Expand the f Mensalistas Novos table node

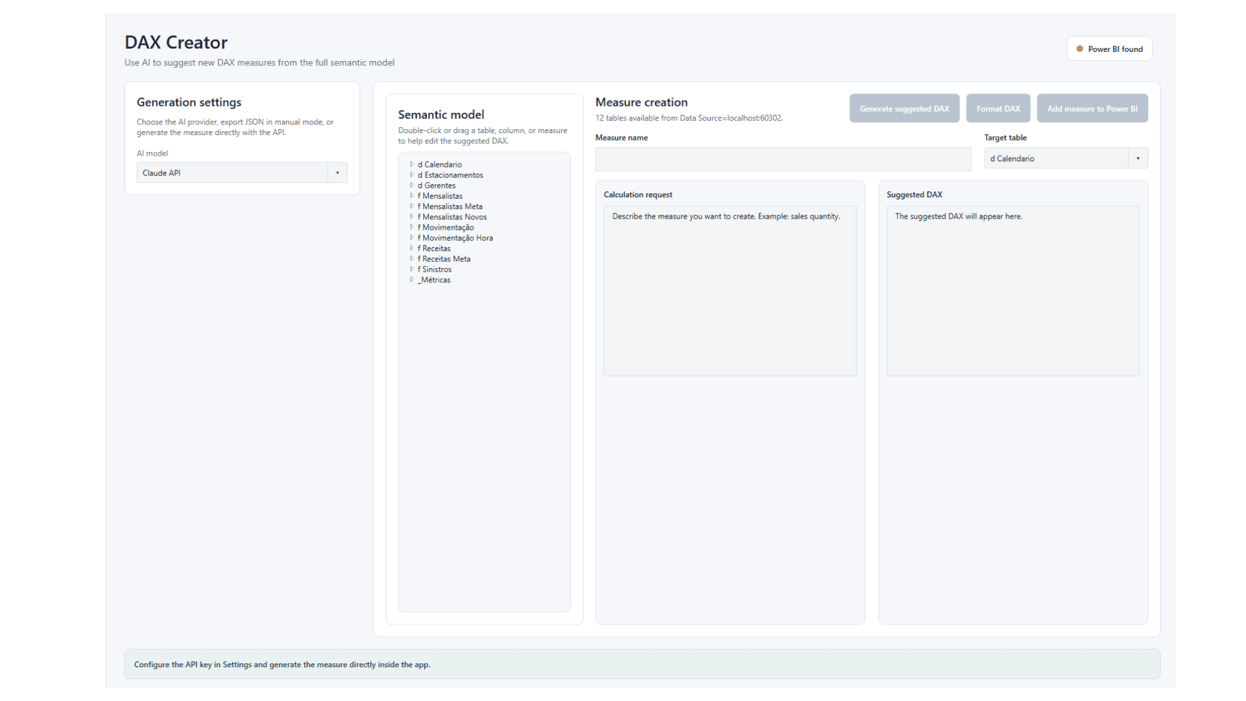click(411, 217)
